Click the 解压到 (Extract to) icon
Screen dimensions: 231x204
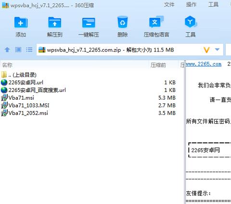tap(54, 23)
